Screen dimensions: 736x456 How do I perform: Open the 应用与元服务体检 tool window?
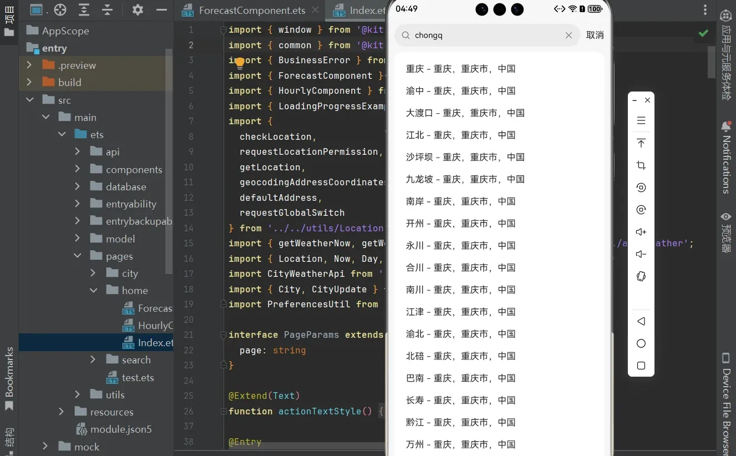tap(725, 55)
